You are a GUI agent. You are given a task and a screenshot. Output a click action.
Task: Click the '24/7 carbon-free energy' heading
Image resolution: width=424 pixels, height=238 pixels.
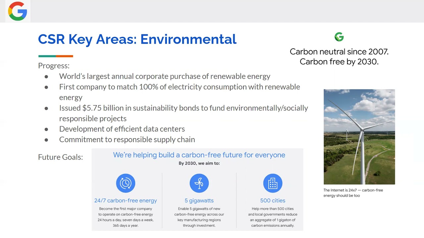(126, 201)
